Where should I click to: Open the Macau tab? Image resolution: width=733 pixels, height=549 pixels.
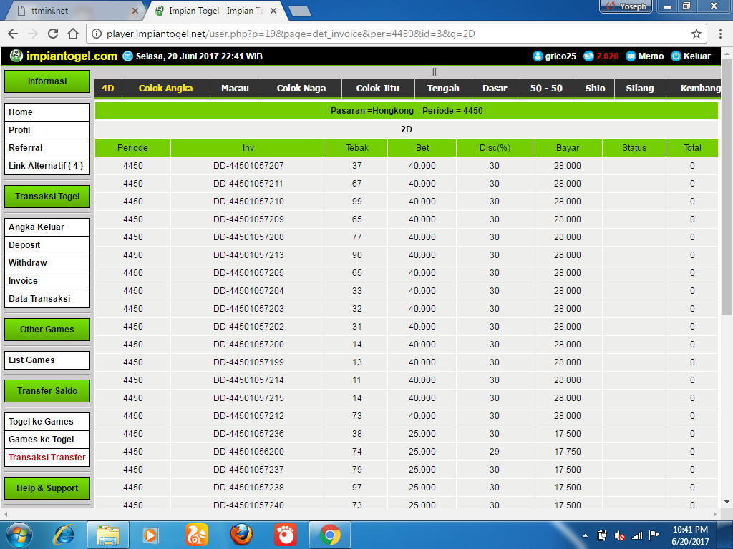235,89
